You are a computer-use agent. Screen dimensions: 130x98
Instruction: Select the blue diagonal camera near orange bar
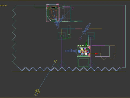pos(86,29)
